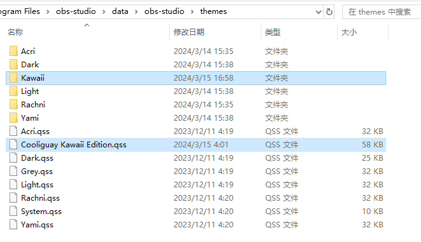Expand chevron after Program Files breadcrumb
This screenshot has height=242, width=421.
point(48,11)
